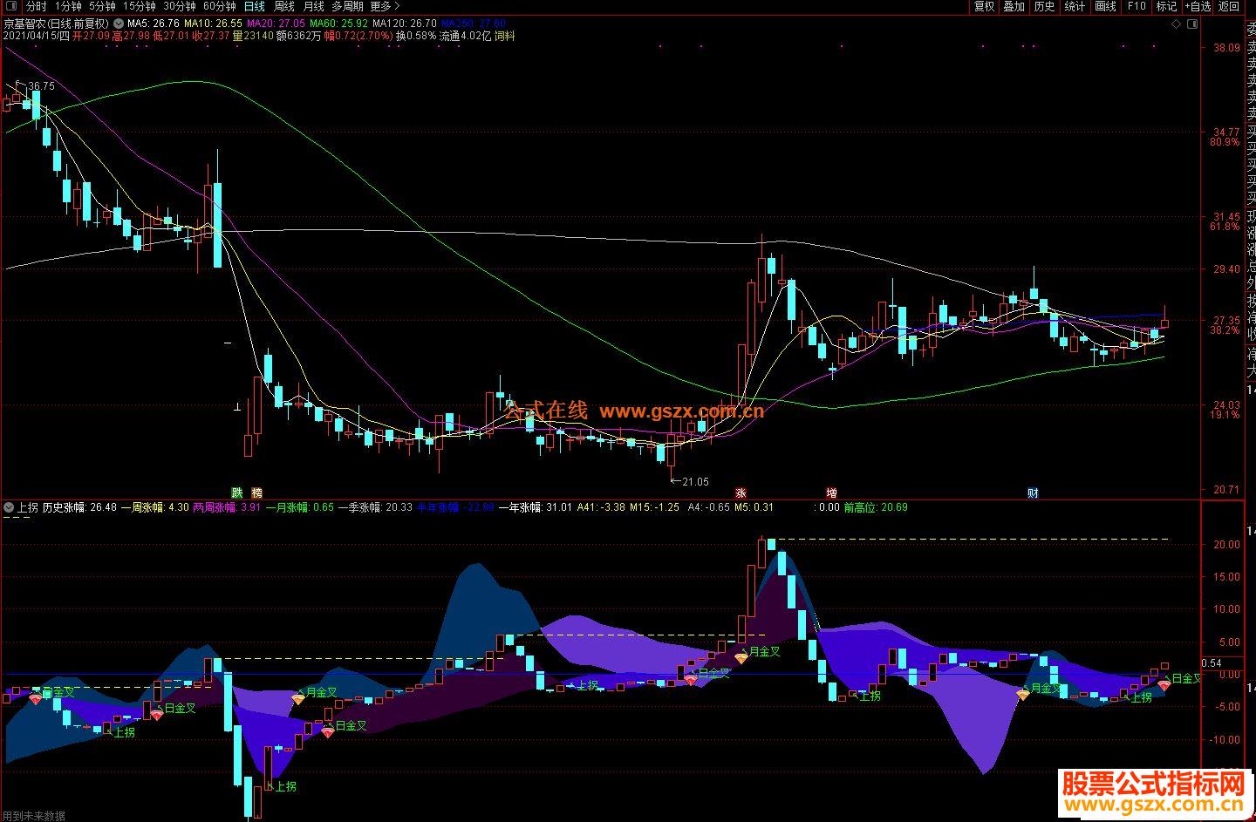Viewport: 1256px width, 822px height.
Task: Click the 一月涨幅: 0.65 indicator value
Action: click(x=299, y=506)
